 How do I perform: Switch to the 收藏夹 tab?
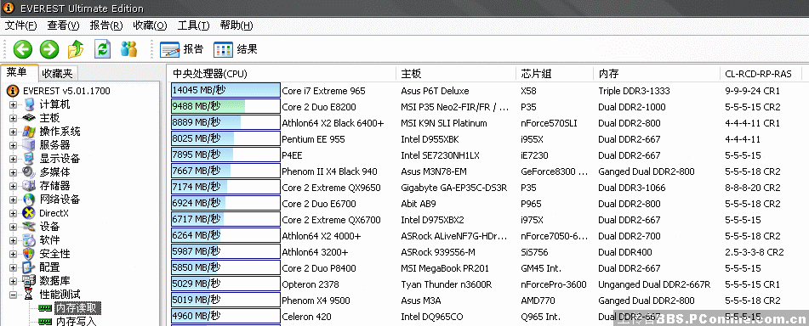pyautogui.click(x=57, y=74)
